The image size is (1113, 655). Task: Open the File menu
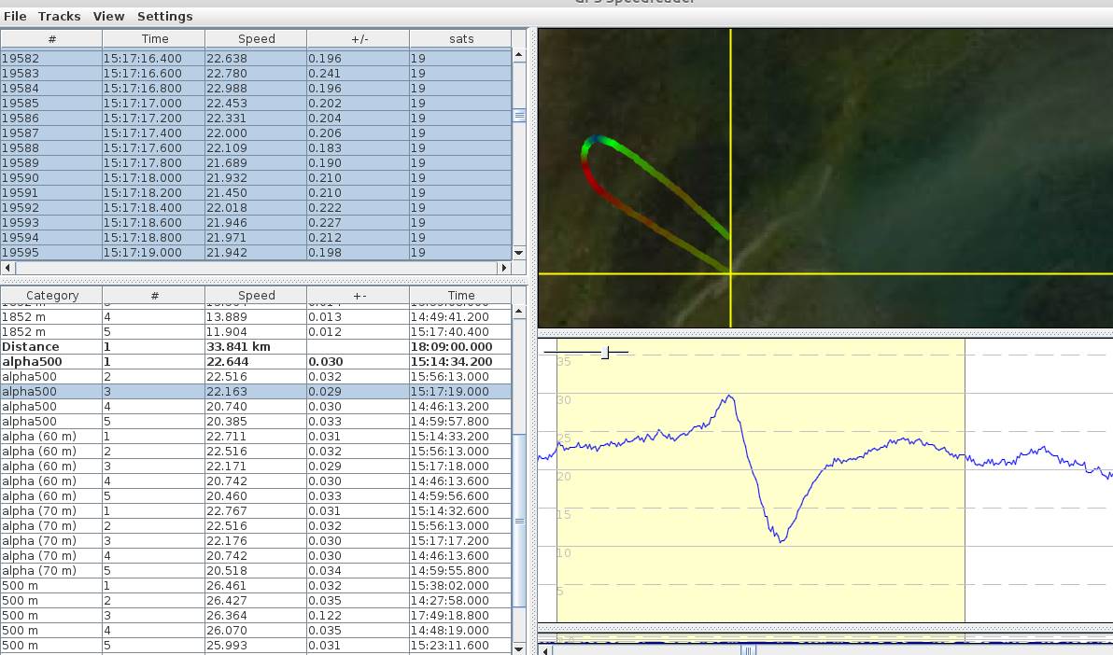click(15, 16)
